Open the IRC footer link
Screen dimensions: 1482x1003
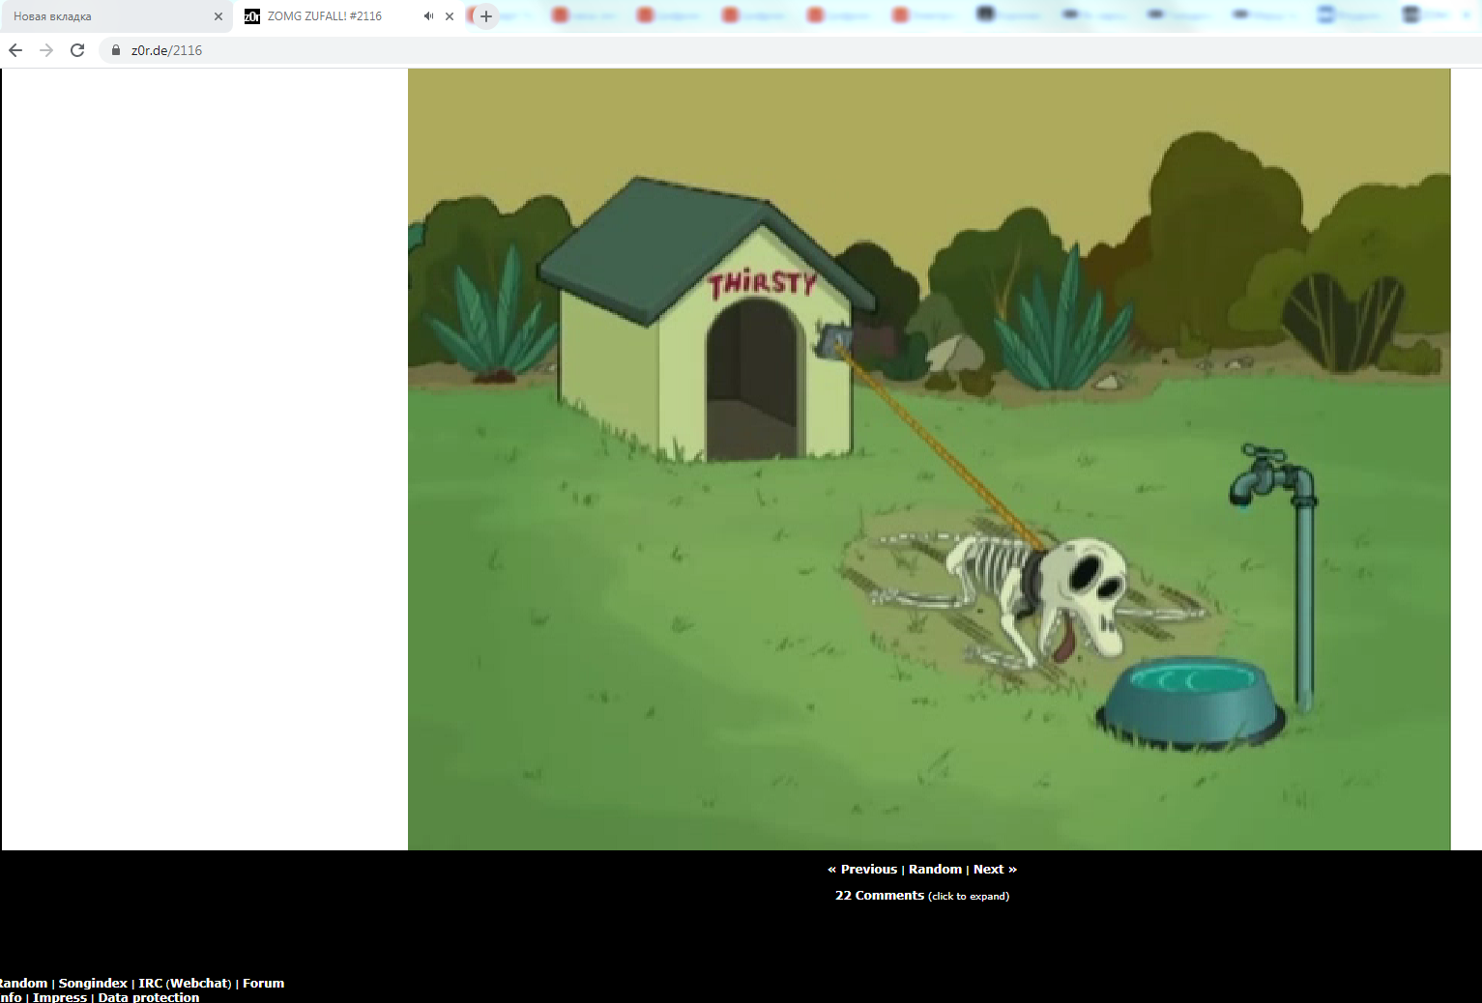[151, 984]
